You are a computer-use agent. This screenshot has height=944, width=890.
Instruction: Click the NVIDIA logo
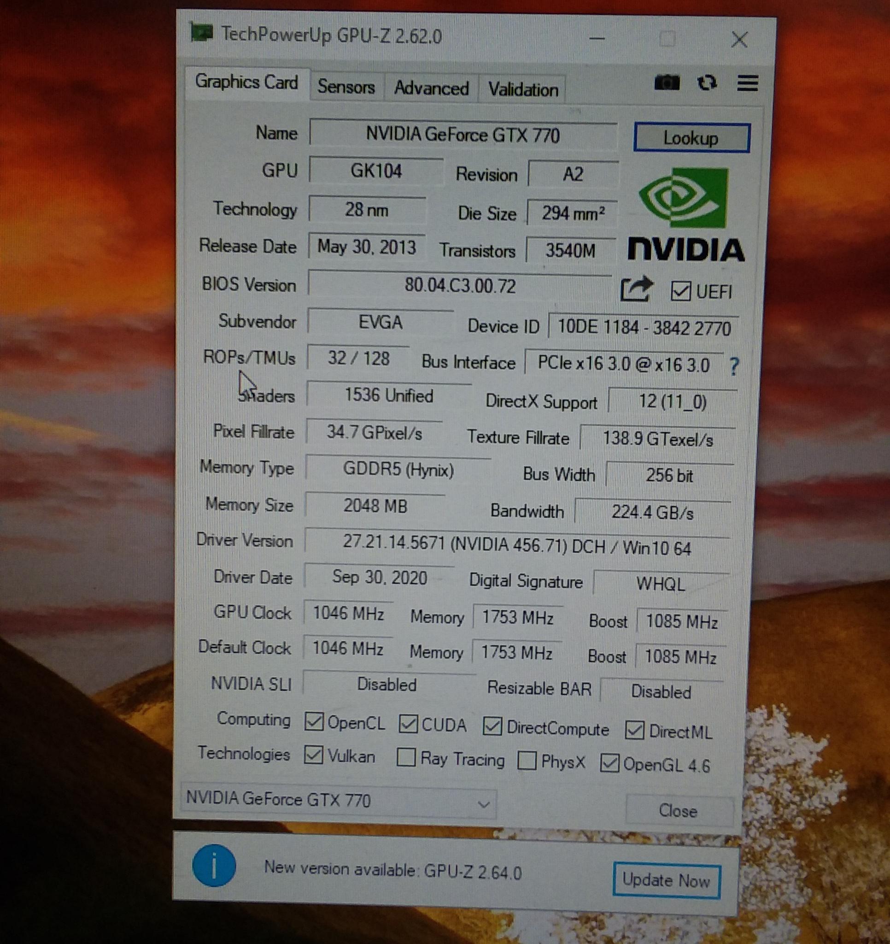pyautogui.click(x=685, y=214)
